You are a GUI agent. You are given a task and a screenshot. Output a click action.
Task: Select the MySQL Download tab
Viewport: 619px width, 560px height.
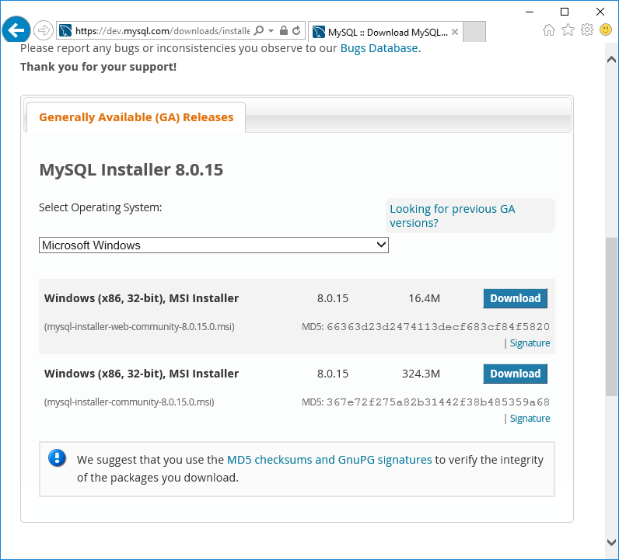click(x=385, y=32)
